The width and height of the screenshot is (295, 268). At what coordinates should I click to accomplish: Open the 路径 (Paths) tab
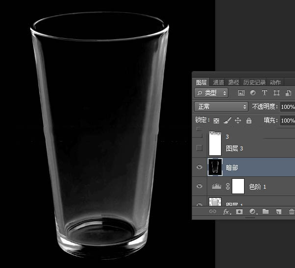[233, 82]
